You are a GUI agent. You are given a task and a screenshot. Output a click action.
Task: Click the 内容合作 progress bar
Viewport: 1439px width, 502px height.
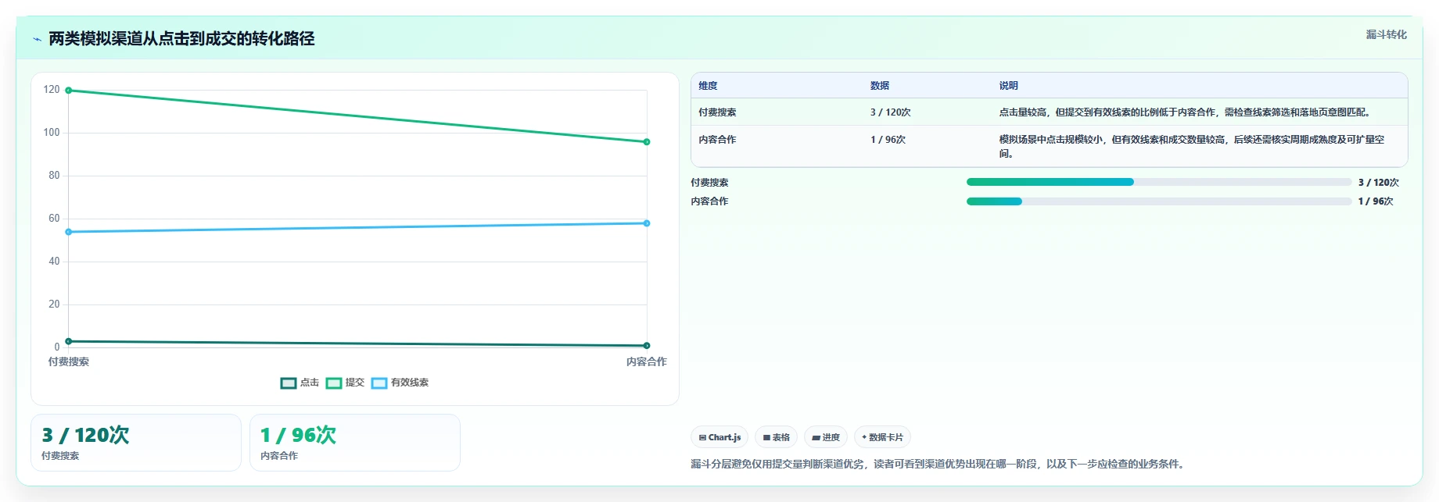[1159, 201]
